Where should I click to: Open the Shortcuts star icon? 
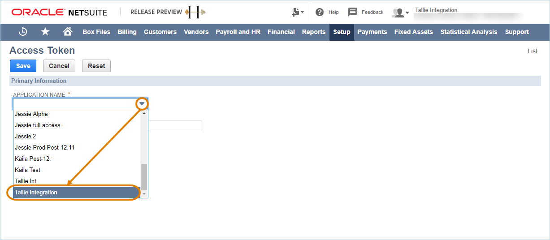pyautogui.click(x=45, y=32)
